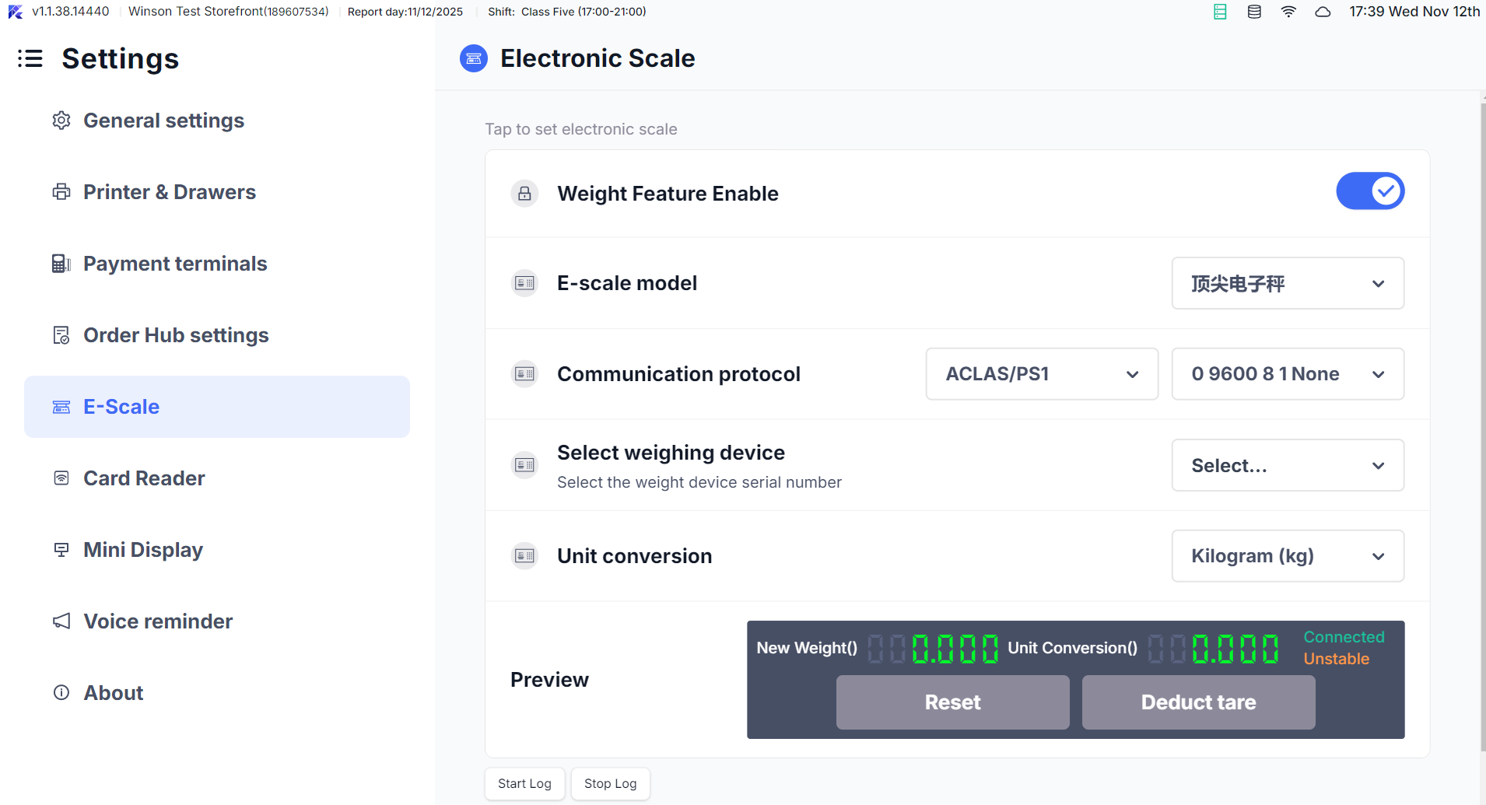Screen dimensions: 1486x805
Task: Change the Kilogram (kg) unit dropdown
Action: point(1288,556)
